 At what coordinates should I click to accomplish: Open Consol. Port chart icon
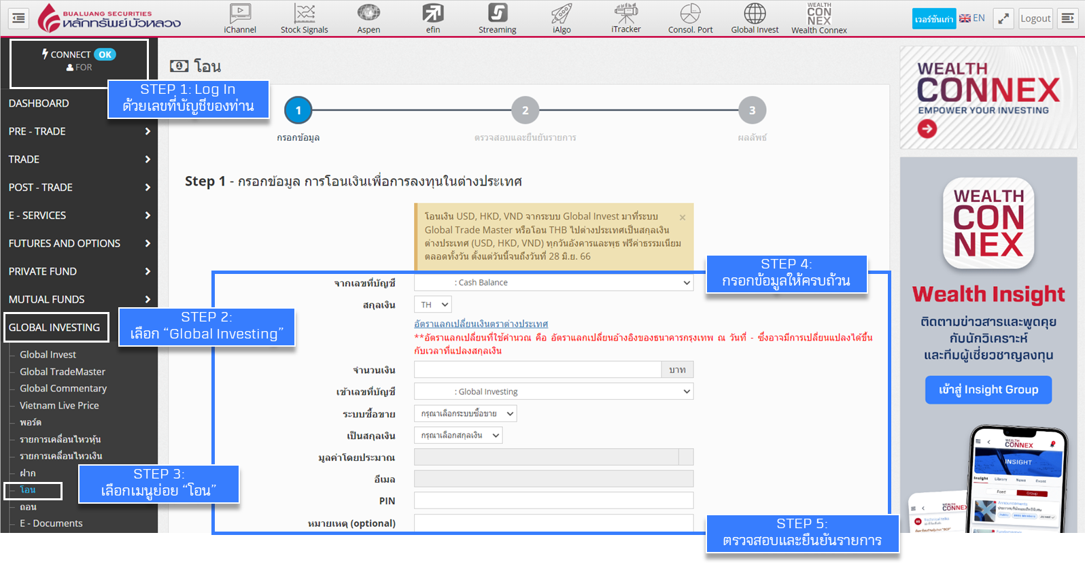690,18
